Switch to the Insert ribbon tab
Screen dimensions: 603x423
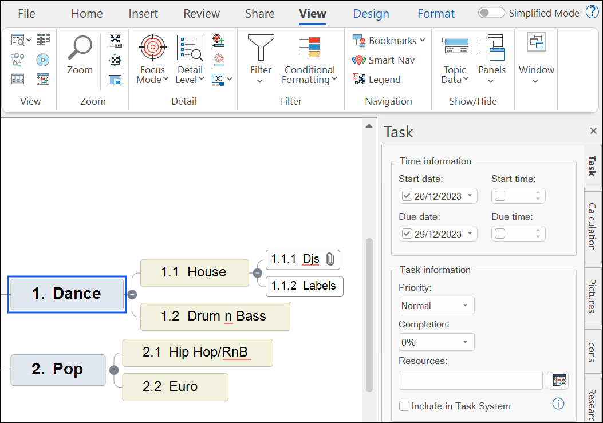143,14
